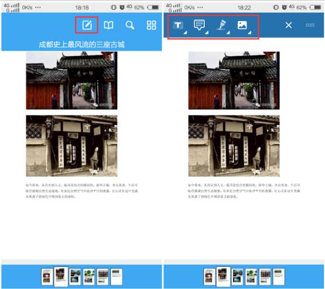Screen dimensions: 325x289
Task: Close the edit toolbar with X
Action: coord(289,25)
